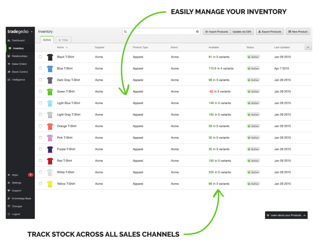
Task: Check the Black T-Shirt row checkbox
Action: click(x=40, y=57)
